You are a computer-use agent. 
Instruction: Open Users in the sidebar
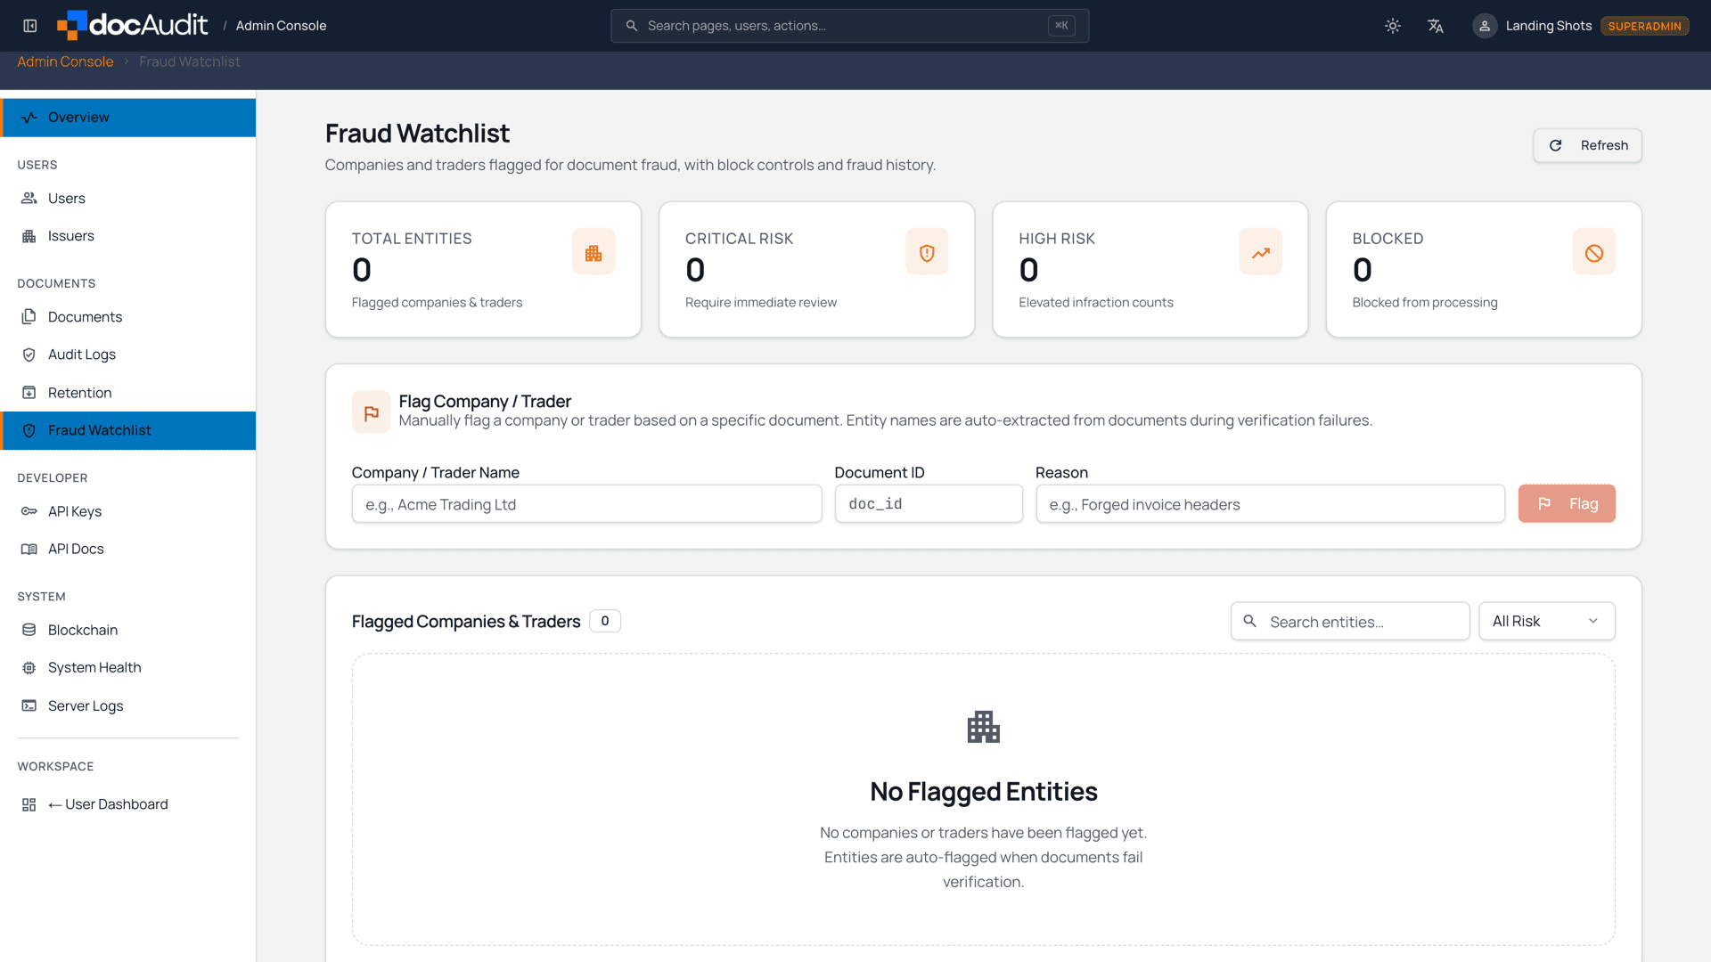click(x=128, y=198)
